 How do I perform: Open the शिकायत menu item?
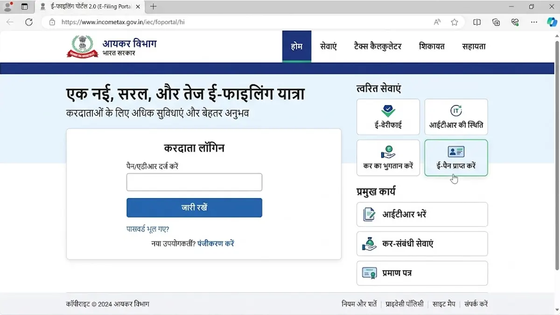[x=432, y=46]
